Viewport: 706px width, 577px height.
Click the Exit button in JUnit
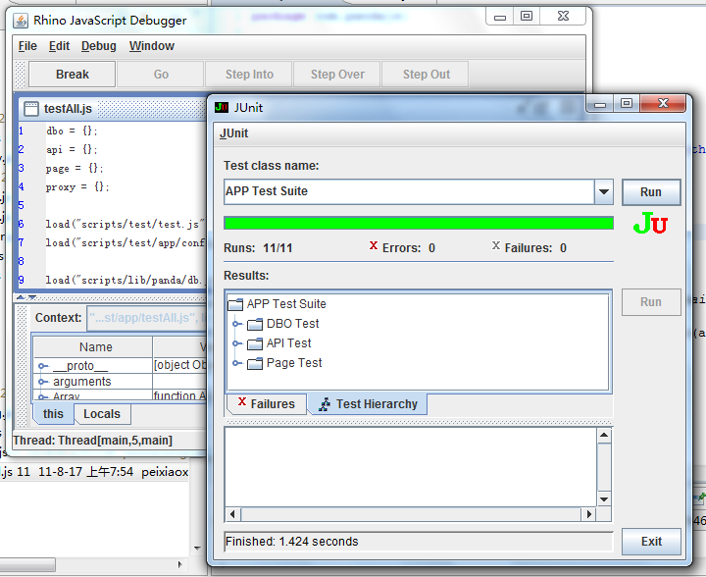[x=651, y=542]
